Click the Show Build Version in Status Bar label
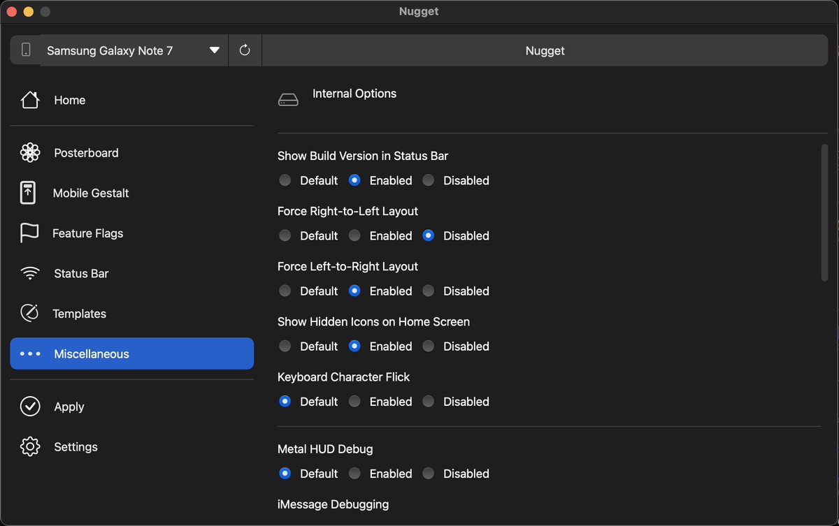The width and height of the screenshot is (839, 526). point(363,156)
